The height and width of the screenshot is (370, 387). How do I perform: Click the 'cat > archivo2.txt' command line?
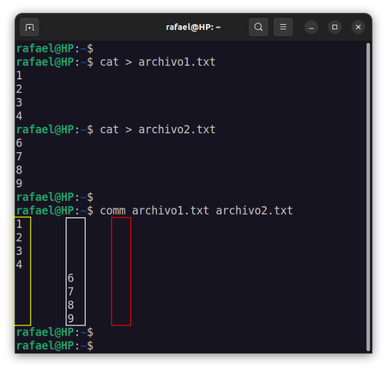point(158,129)
